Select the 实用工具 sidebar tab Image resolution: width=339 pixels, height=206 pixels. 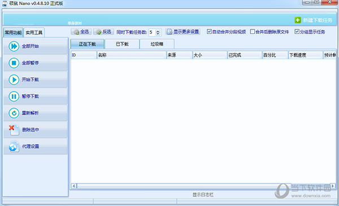coord(34,33)
